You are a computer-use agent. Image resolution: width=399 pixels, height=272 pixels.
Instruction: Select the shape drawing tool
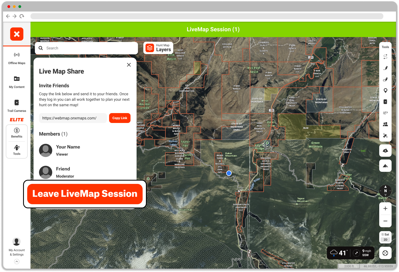[385, 79]
